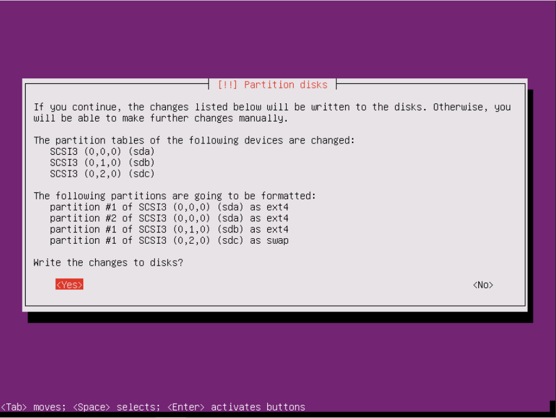Click the Tab moves hint in bottom bar
Image resolution: width=556 pixels, height=418 pixels.
pos(33,407)
